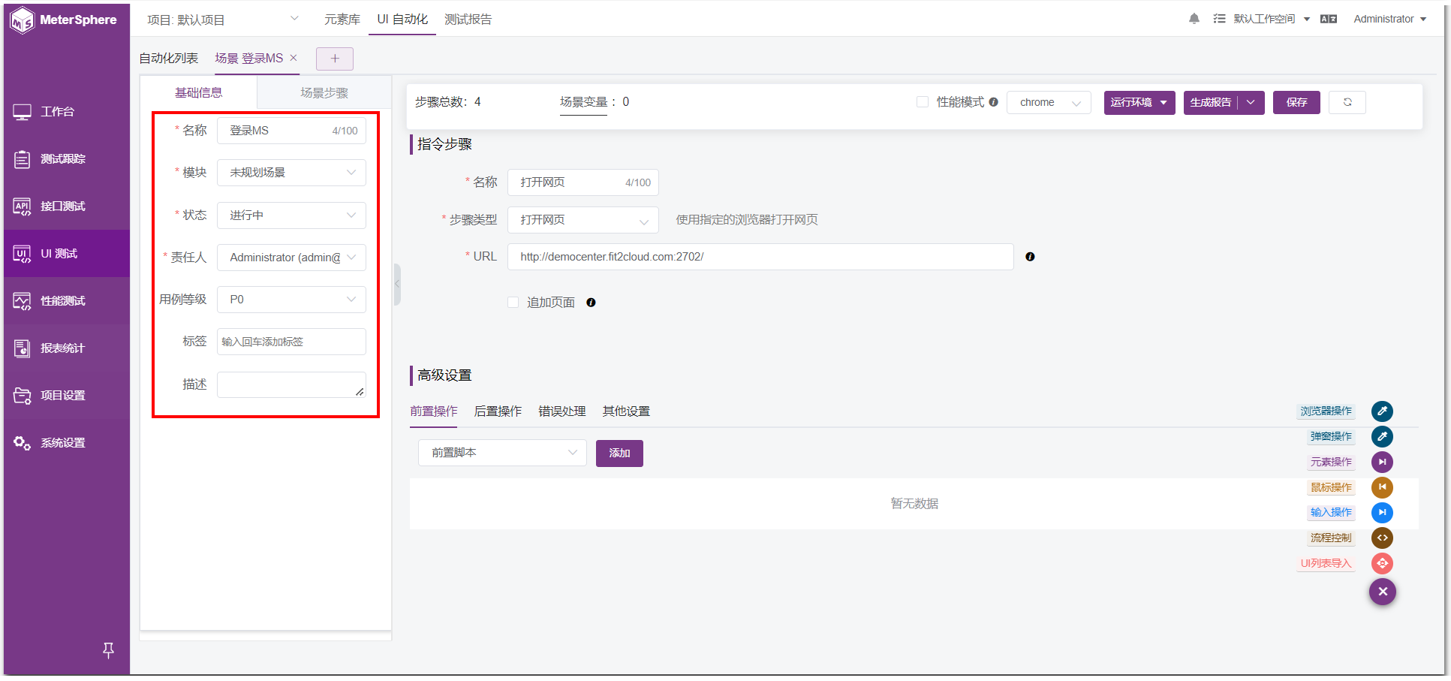Open the chrome browser dropdown
Screen dimensions: 1451x681
[x=1049, y=102]
